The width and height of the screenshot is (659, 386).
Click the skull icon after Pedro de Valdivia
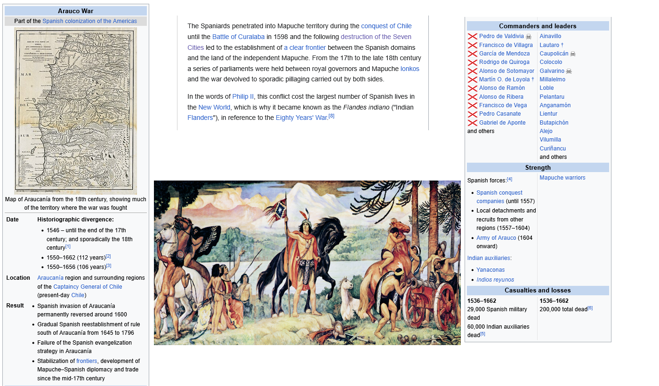tap(529, 36)
